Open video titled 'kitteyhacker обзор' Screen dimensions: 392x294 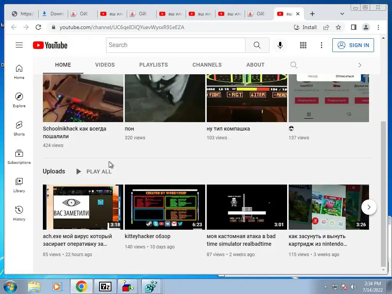click(x=147, y=236)
